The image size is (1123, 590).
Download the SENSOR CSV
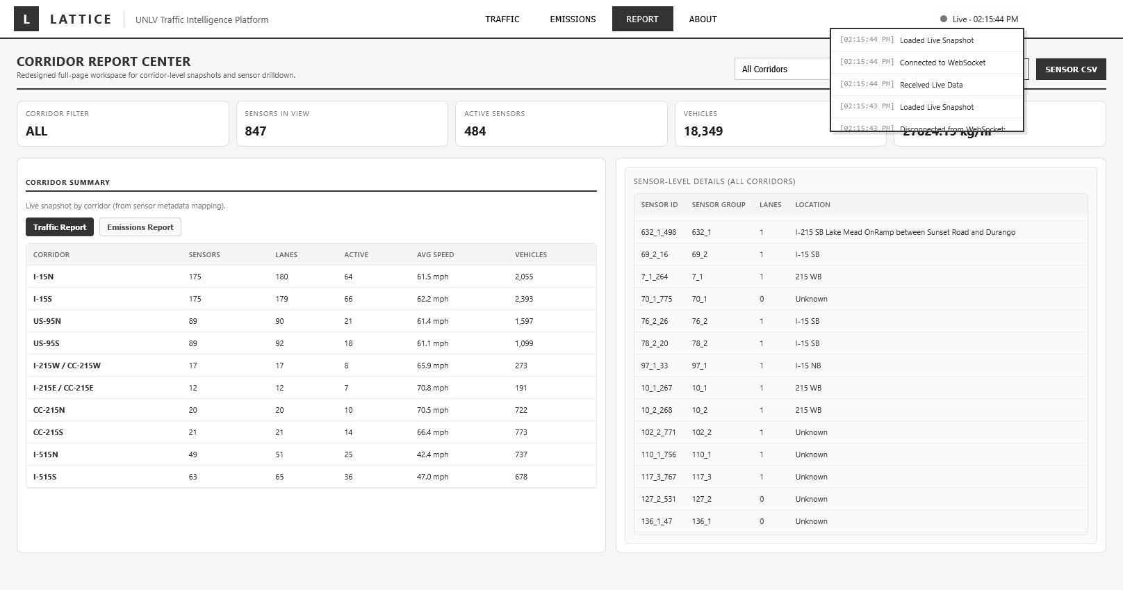1071,69
